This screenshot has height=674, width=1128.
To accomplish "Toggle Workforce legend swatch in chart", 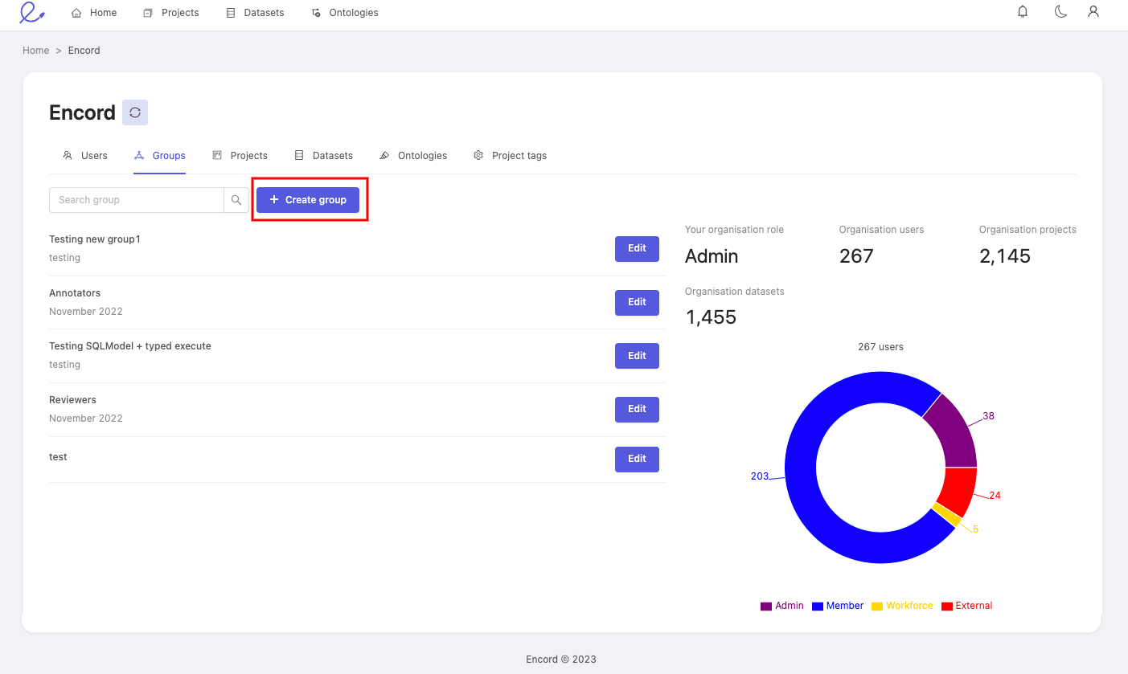I will point(877,607).
